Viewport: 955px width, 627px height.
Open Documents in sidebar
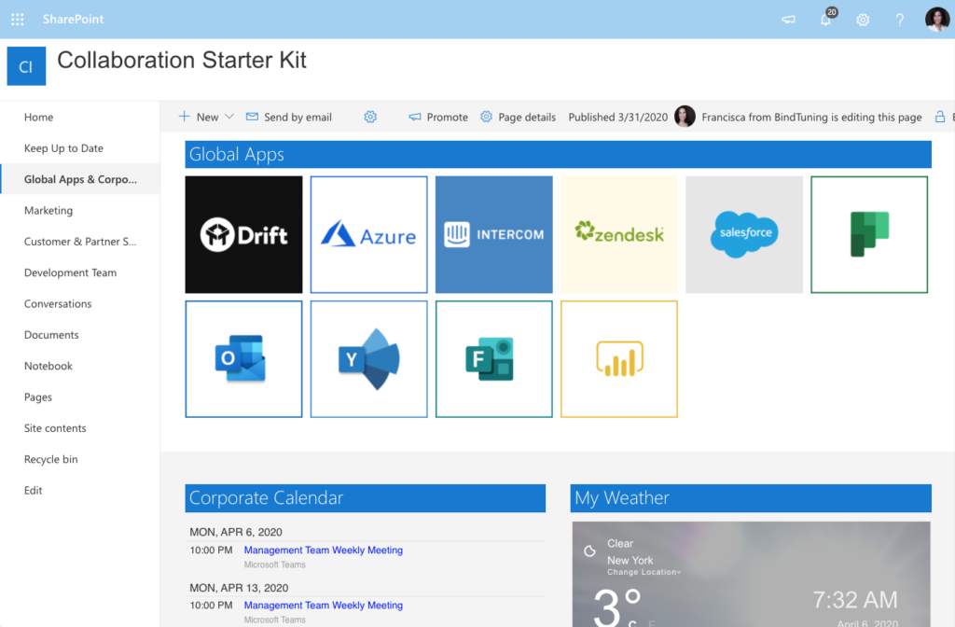51,335
